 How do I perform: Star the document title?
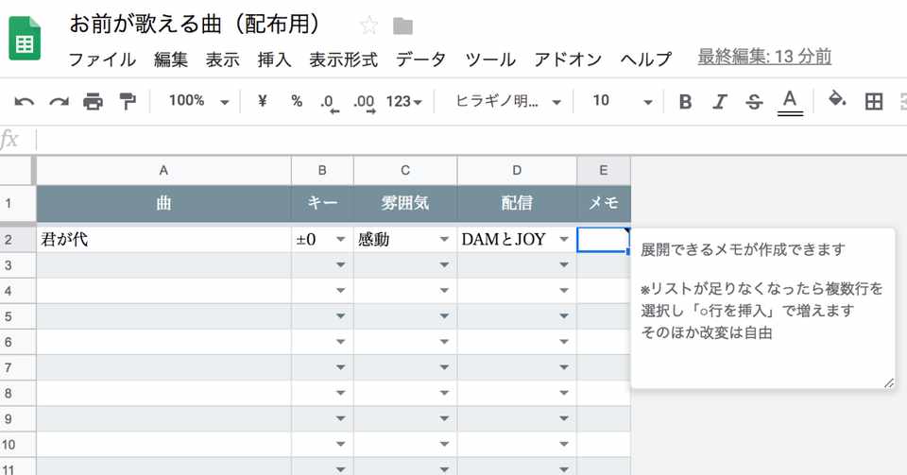(368, 25)
